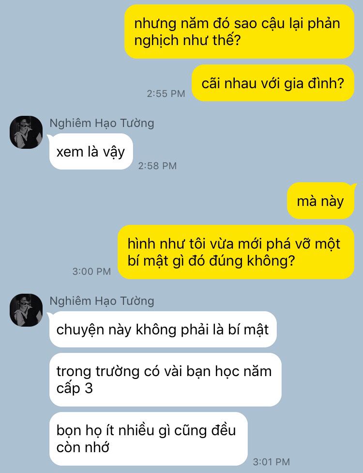Viewport: 363px width, 473px height.
Task: Click the second Nghiêm Hạo Tường sender name
Action: point(102,301)
